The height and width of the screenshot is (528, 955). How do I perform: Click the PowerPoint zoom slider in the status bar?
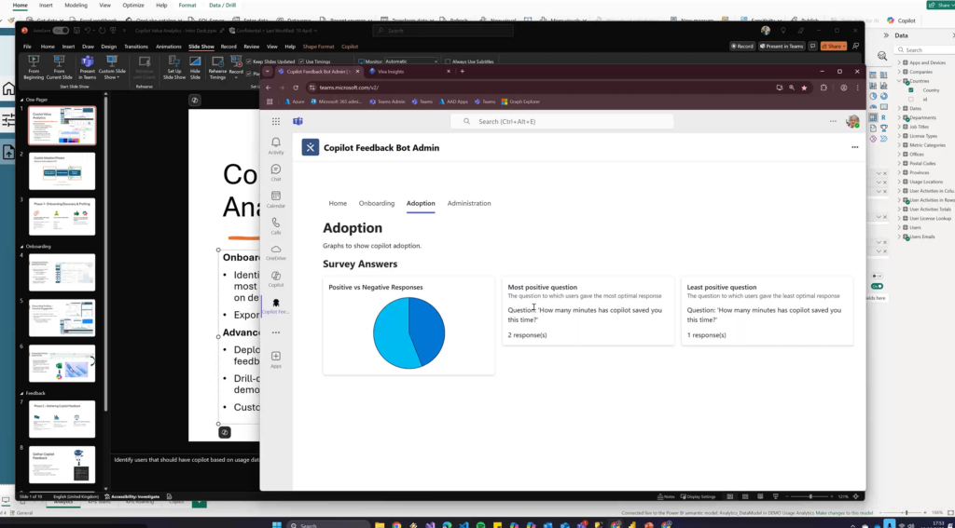pyautogui.click(x=810, y=496)
